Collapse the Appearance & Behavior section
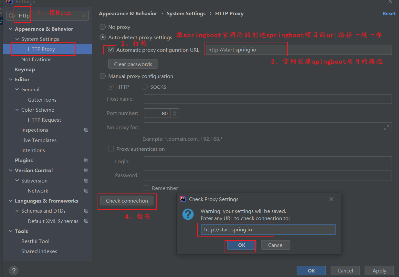The image size is (399, 277). pyautogui.click(x=11, y=29)
